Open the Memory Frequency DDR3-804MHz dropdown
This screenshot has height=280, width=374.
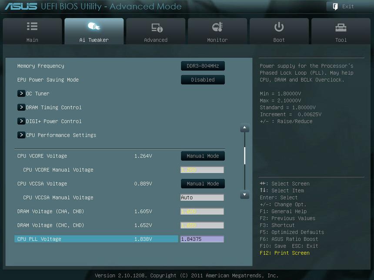click(203, 66)
